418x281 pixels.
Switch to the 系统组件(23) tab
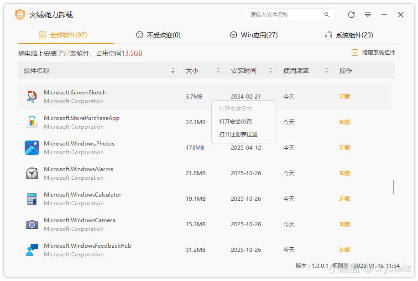(349, 35)
